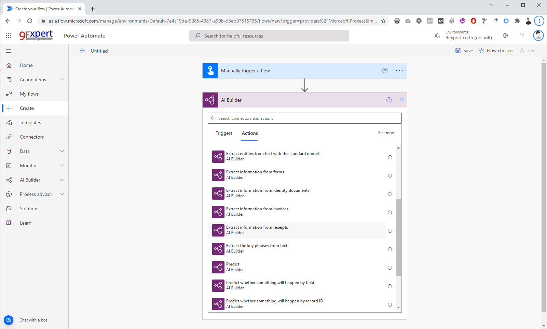Open Templates from the sidebar
The width and height of the screenshot is (547, 329).
pos(30,122)
